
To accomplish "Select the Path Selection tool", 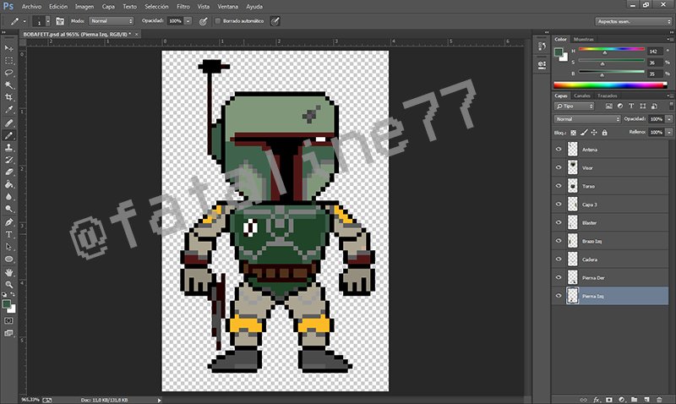I will pos(8,247).
